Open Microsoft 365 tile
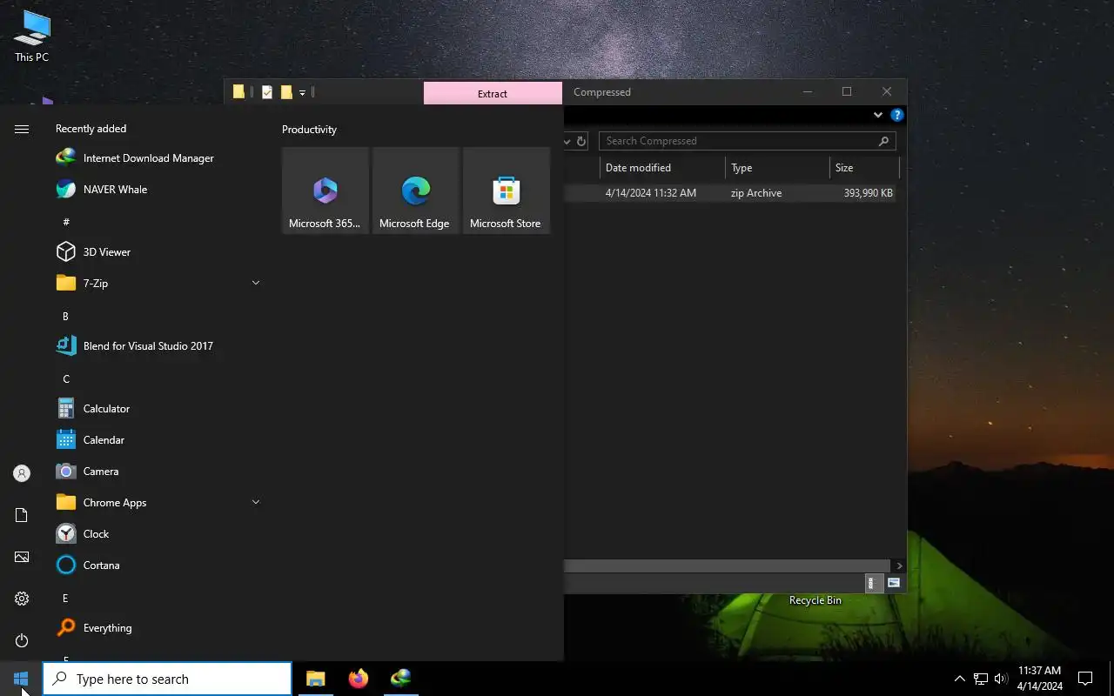 coord(325,191)
